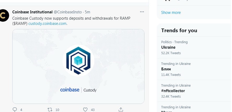Like the tweet with heart icon
The height and width of the screenshot is (112, 232).
85,109
